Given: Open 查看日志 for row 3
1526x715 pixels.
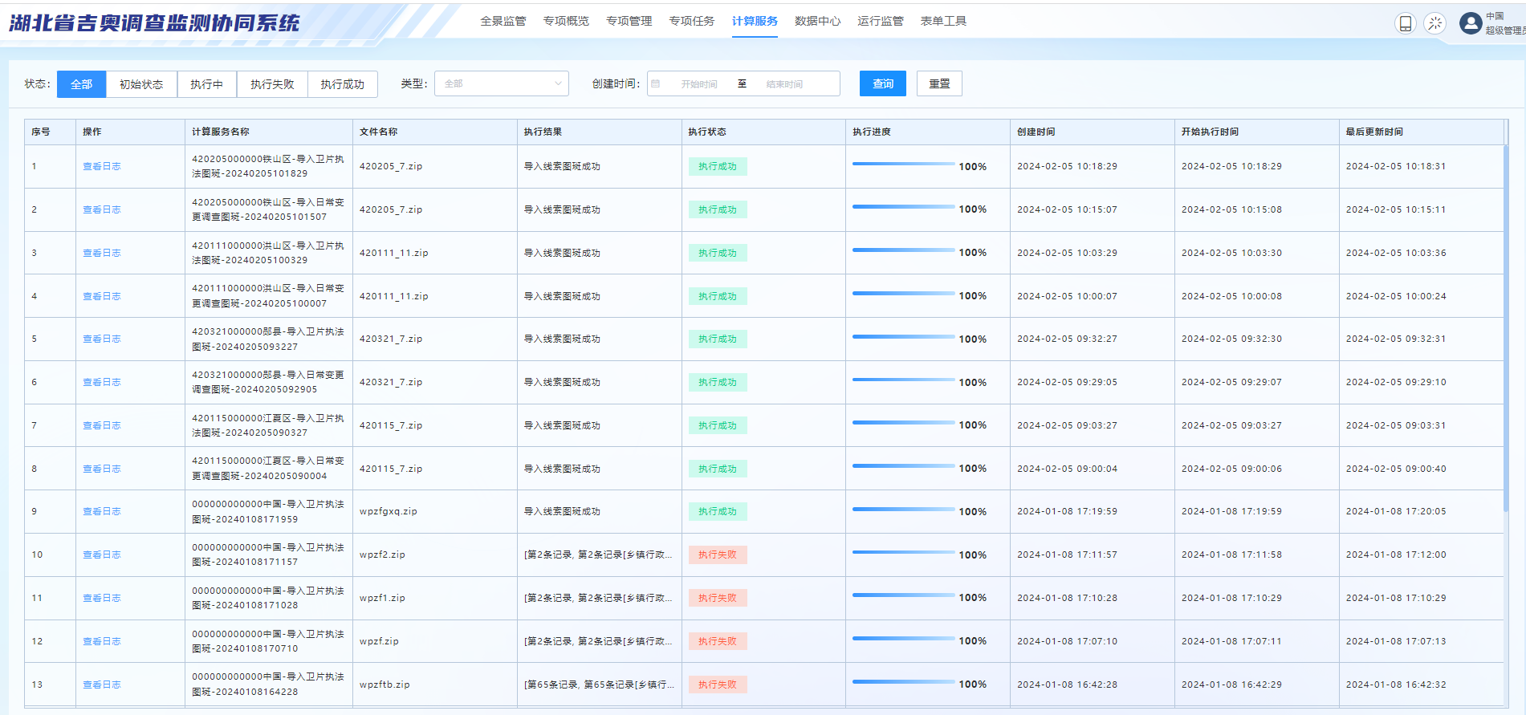Looking at the screenshot, I should 102,253.
